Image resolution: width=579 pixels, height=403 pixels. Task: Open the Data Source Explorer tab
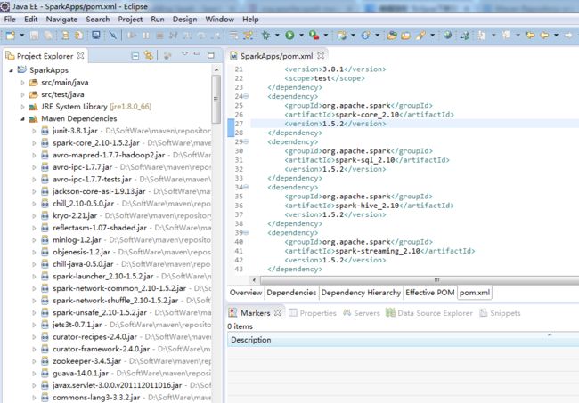click(429, 313)
